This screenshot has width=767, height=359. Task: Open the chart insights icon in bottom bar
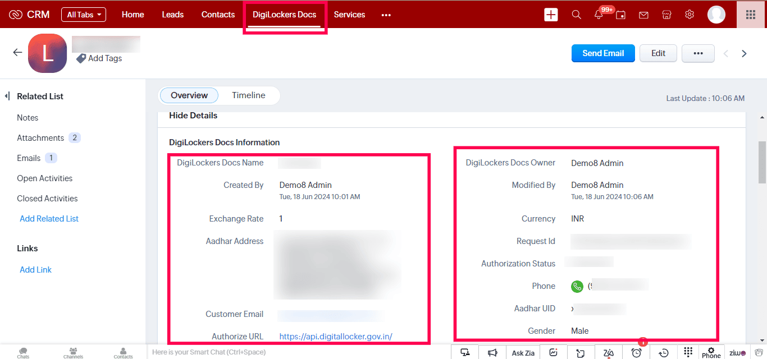pyautogui.click(x=553, y=352)
